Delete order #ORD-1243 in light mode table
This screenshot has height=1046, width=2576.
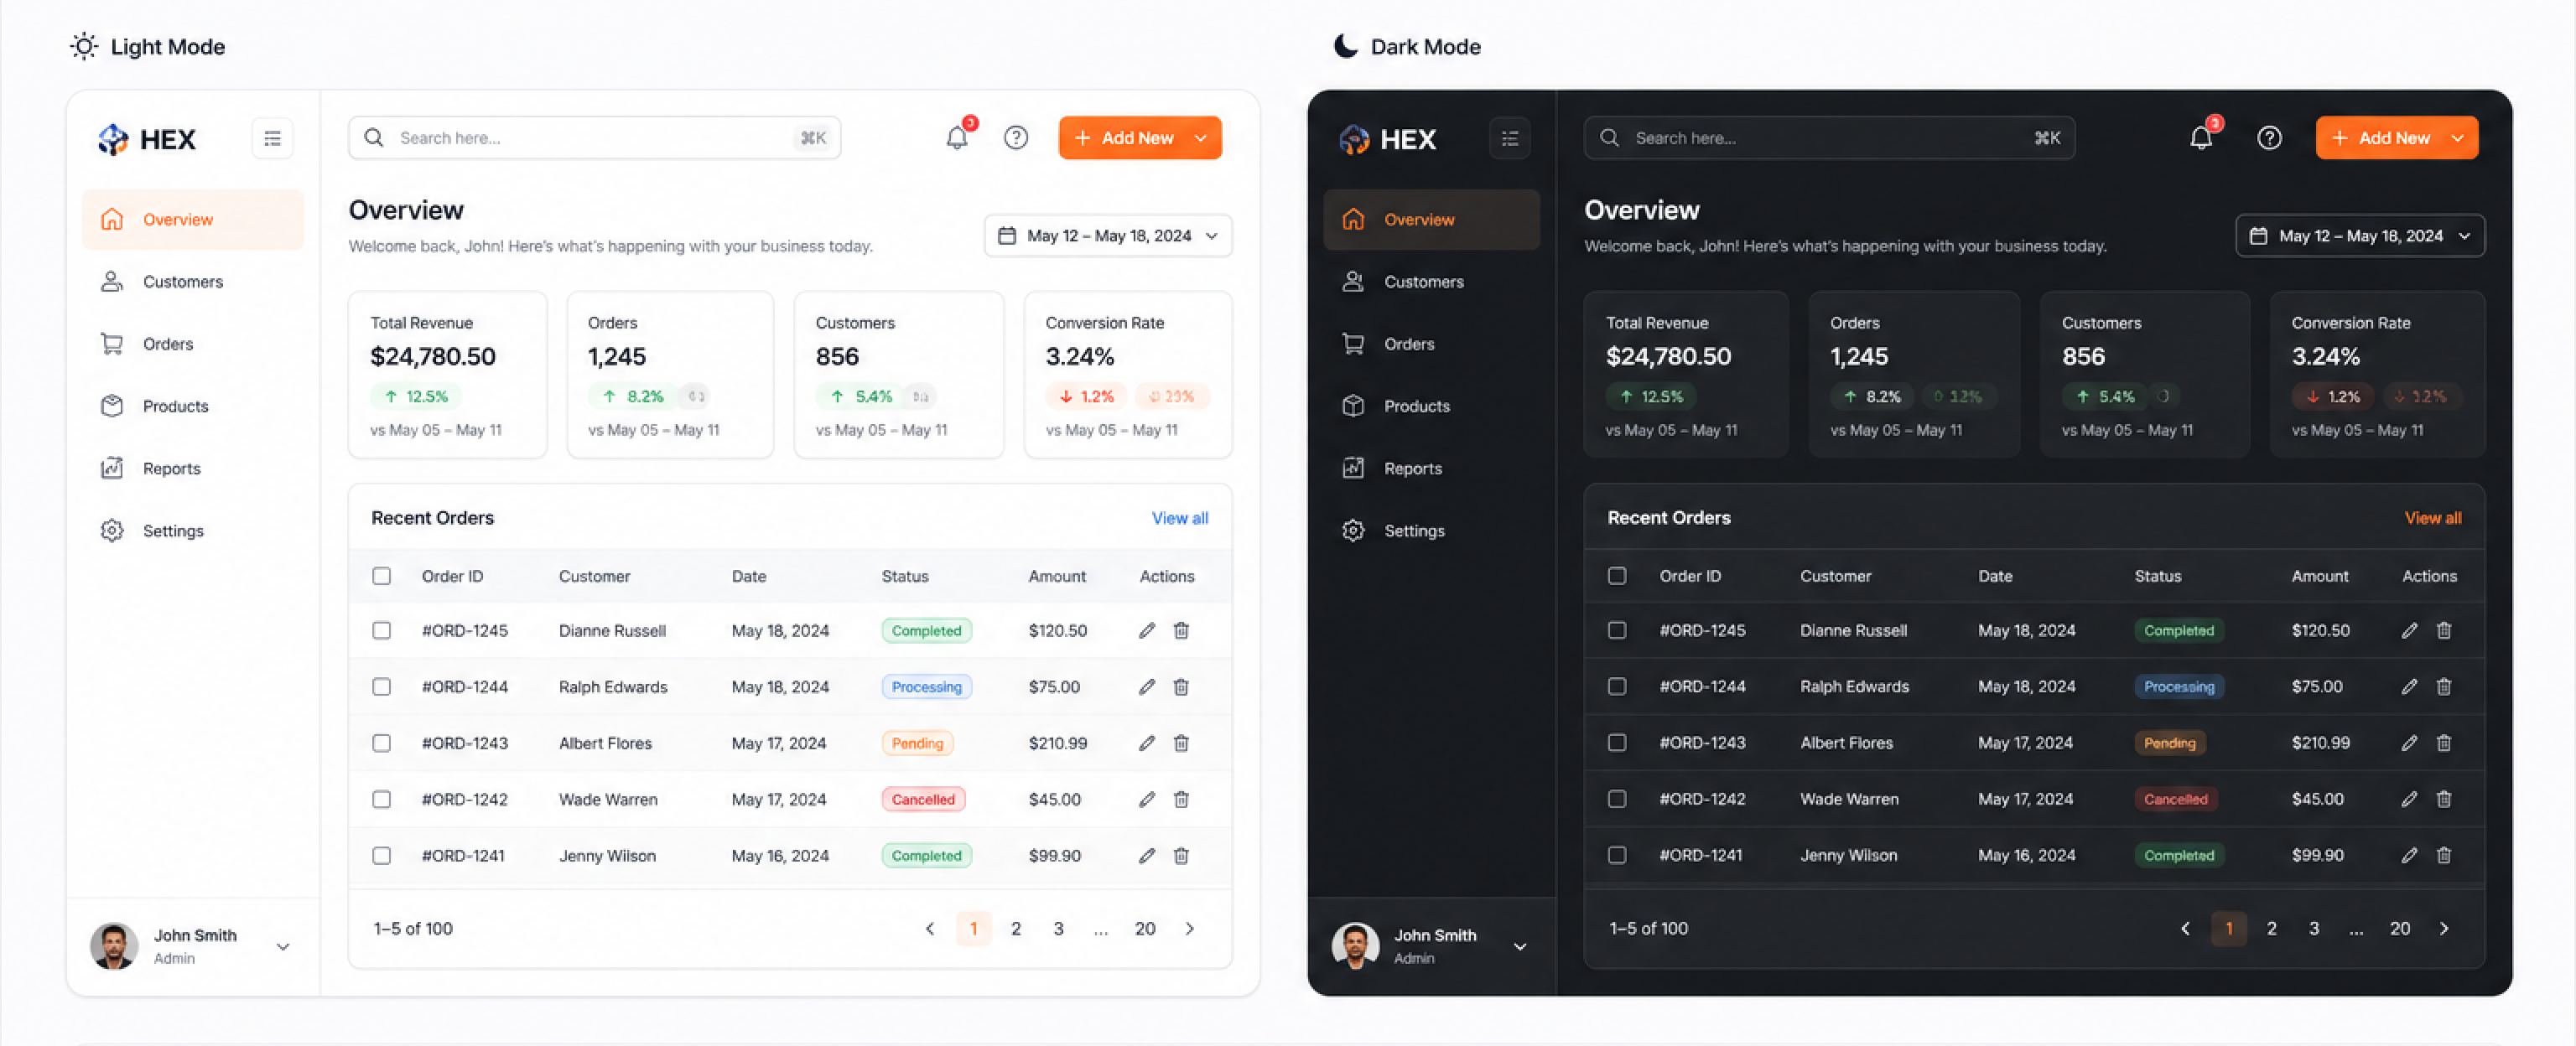point(1181,743)
